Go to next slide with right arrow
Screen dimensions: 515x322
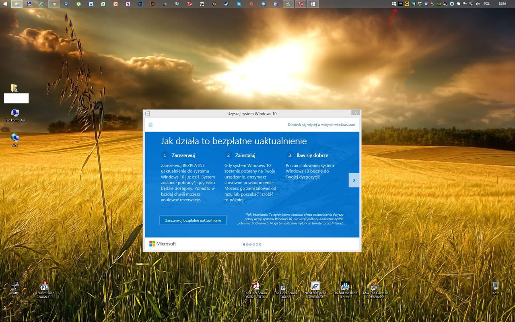pyautogui.click(x=354, y=180)
